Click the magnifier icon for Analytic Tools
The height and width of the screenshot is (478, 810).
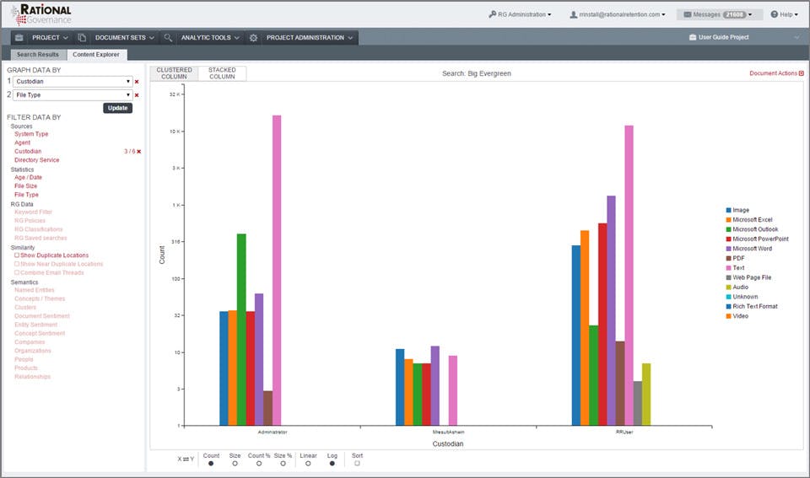(x=168, y=38)
